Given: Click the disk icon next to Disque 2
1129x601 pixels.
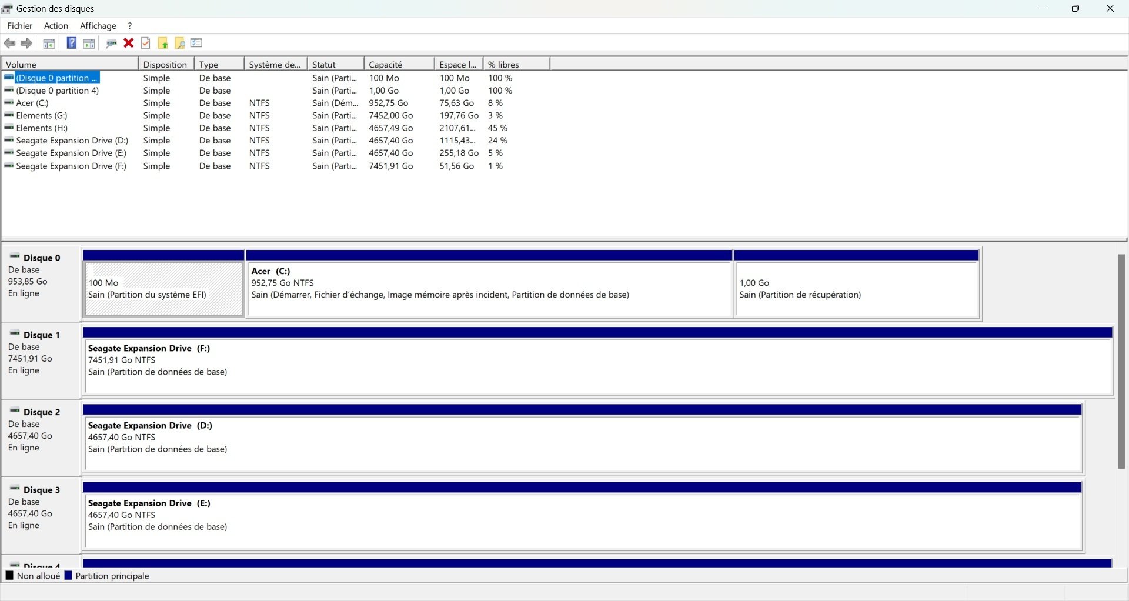Looking at the screenshot, I should click(15, 410).
